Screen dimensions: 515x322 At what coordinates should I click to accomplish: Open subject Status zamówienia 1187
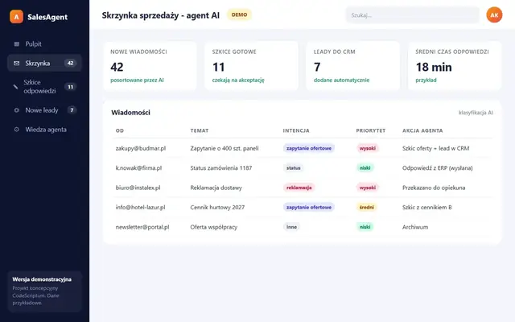[x=221, y=168]
